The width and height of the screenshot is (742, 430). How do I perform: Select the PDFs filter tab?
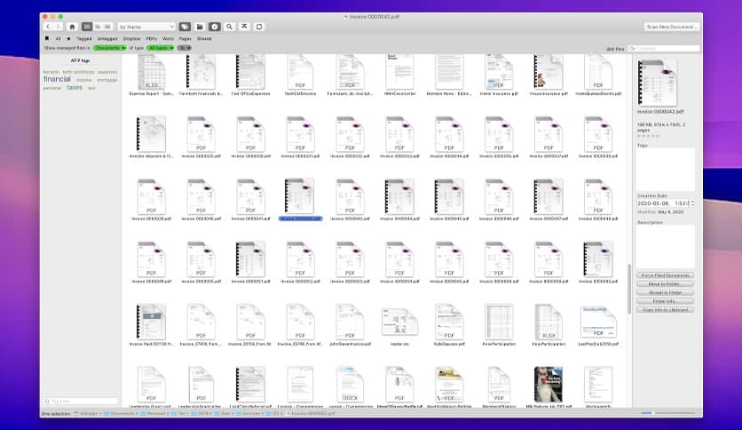tap(152, 39)
